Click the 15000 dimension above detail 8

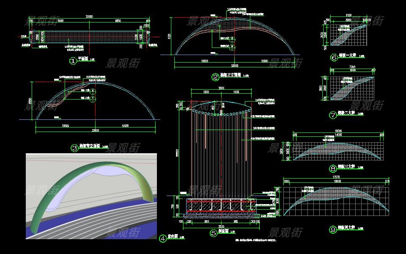[337, 131]
